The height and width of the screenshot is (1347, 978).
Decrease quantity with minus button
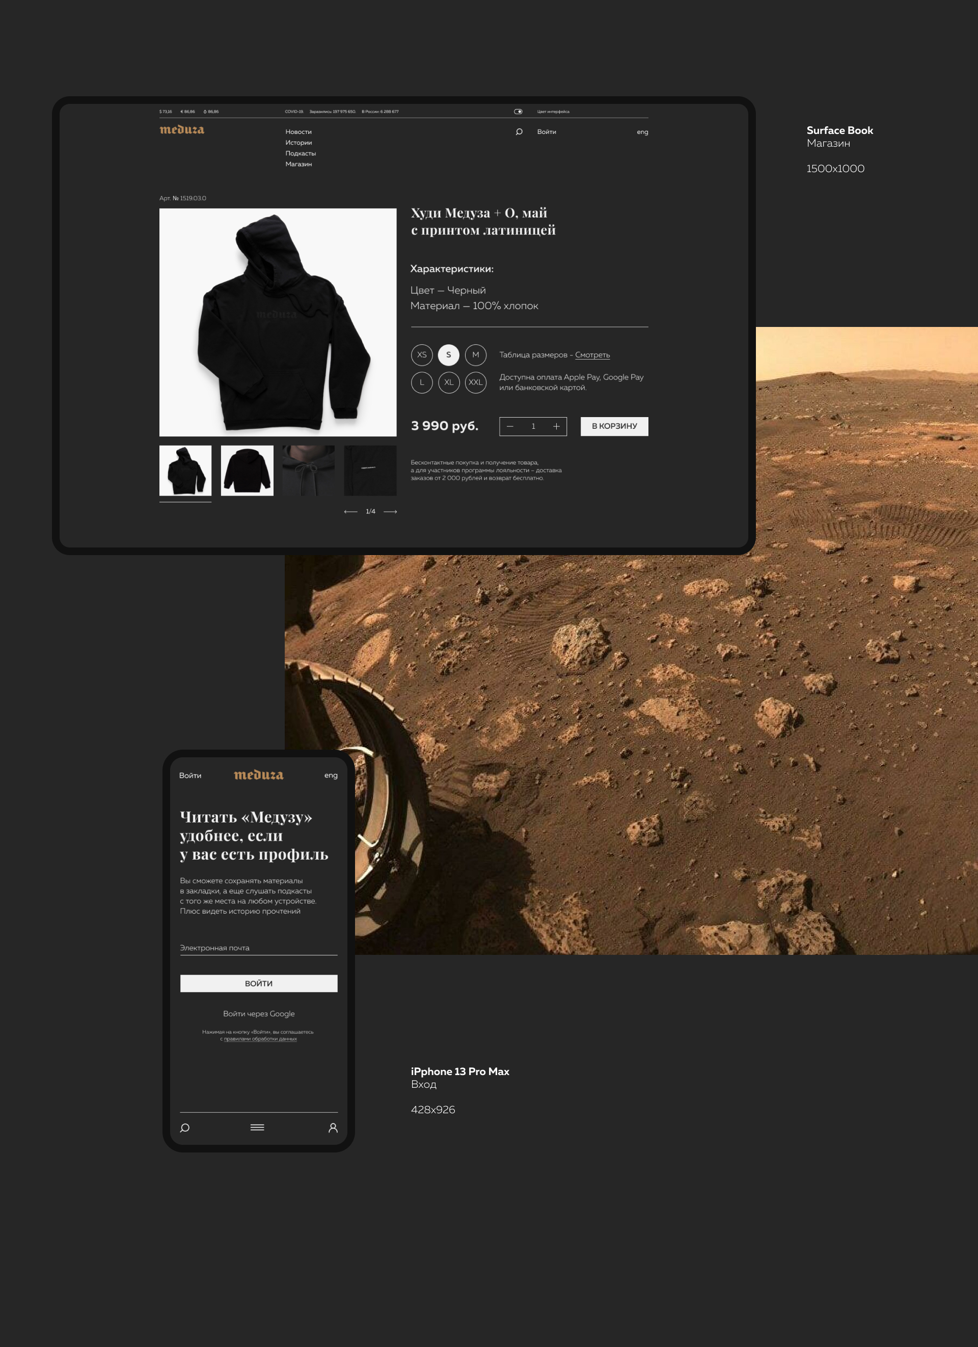tap(510, 426)
